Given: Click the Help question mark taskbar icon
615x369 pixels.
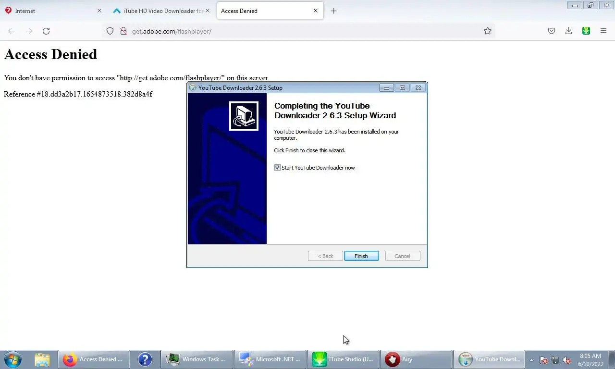Looking at the screenshot, I should (145, 359).
